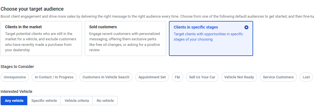Choose the No vehicle option
Screen dimensions: 314x108
point(105,101)
